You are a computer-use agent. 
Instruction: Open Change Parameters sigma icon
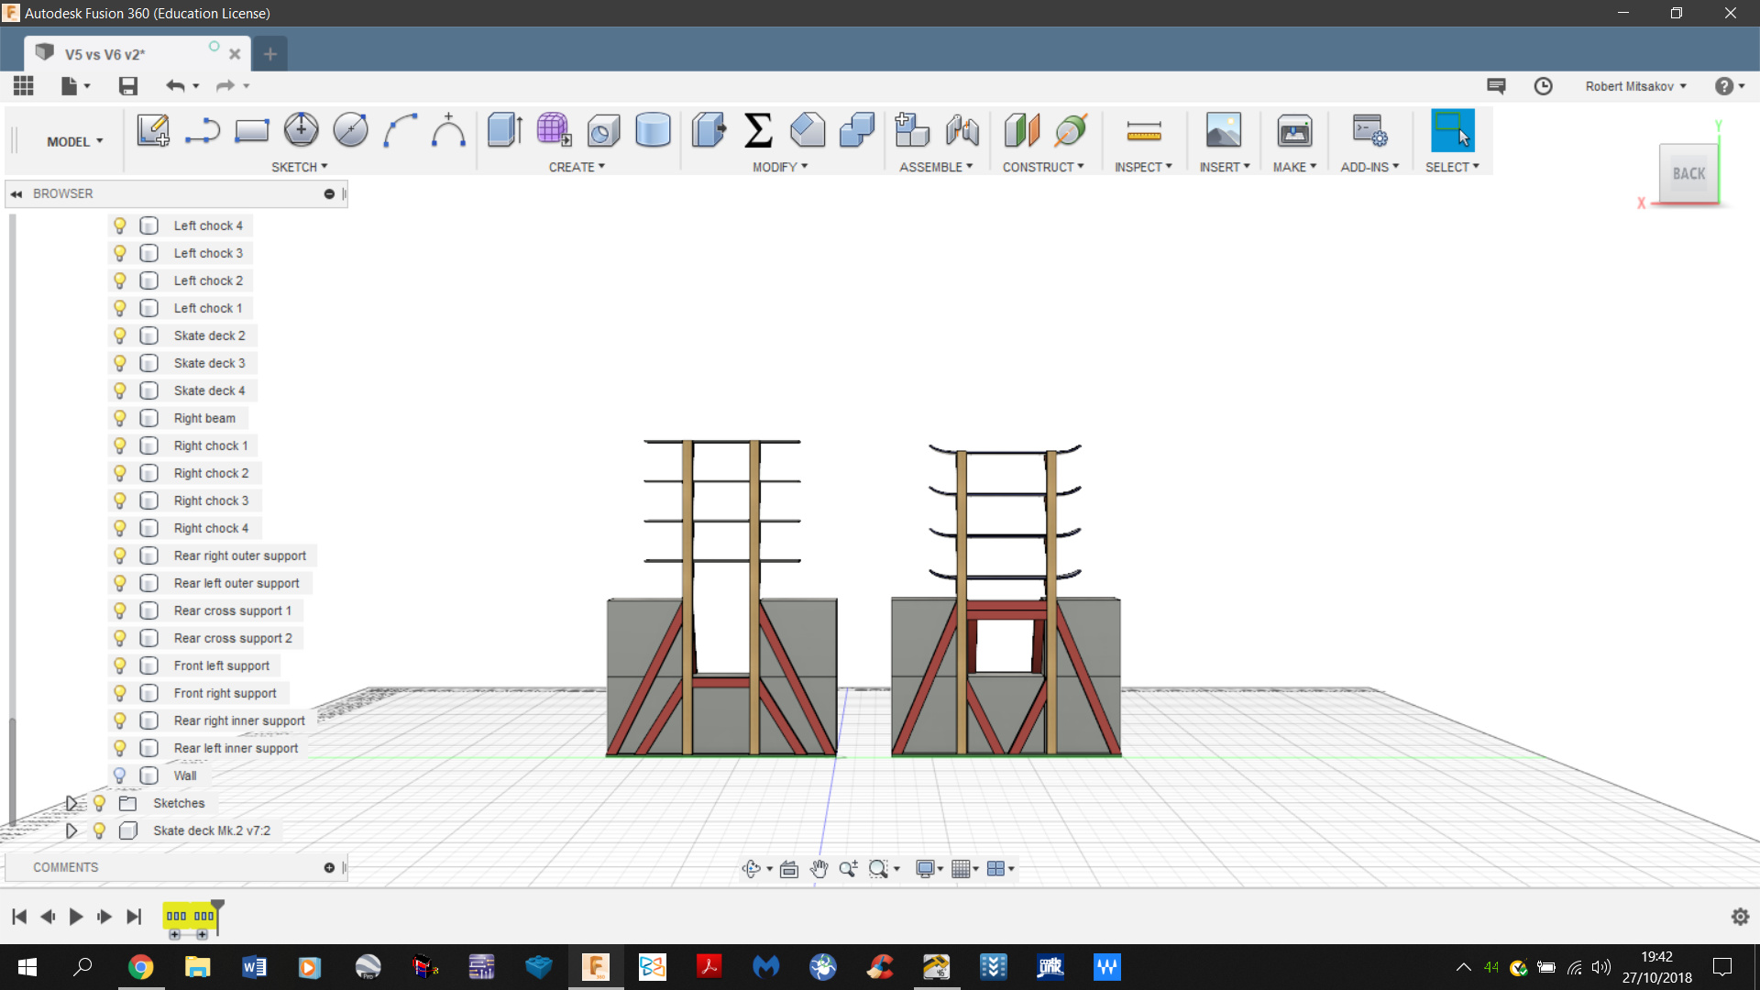tap(758, 130)
